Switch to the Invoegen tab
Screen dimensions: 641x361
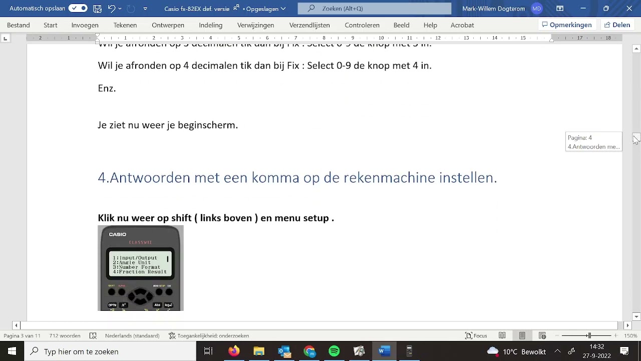click(x=85, y=25)
